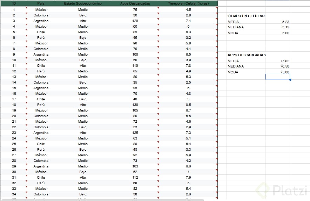Click the apps value 125
The height and width of the screenshot is (201, 310).
point(135,133)
